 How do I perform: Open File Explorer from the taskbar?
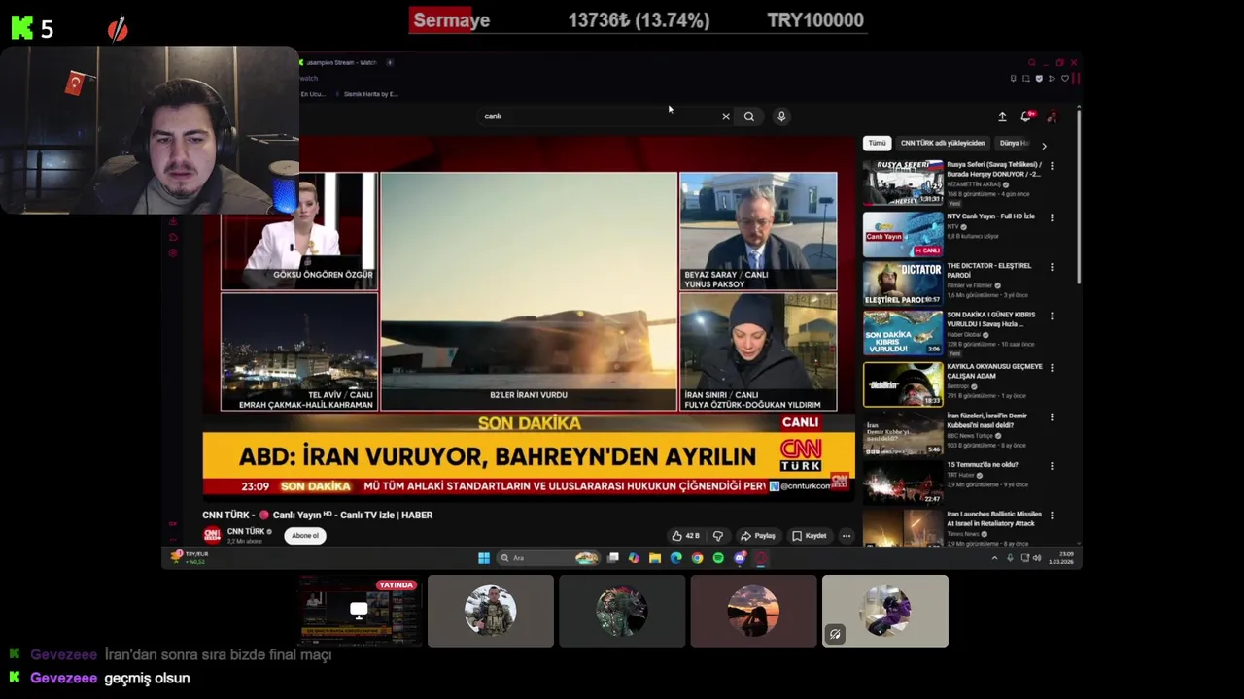point(655,558)
